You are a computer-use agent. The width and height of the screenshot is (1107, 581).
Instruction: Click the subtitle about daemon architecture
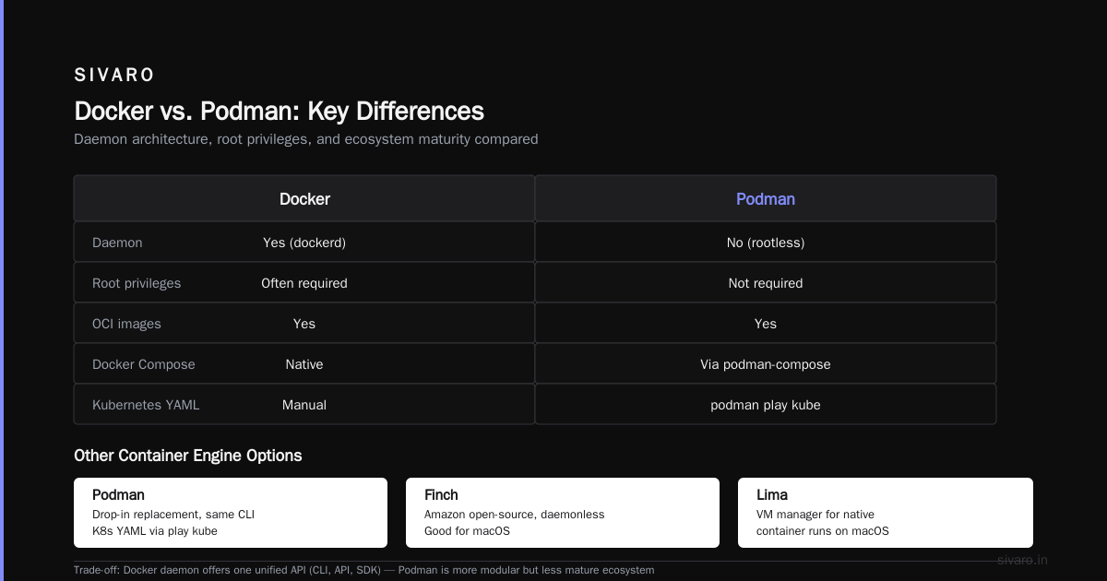coord(305,139)
